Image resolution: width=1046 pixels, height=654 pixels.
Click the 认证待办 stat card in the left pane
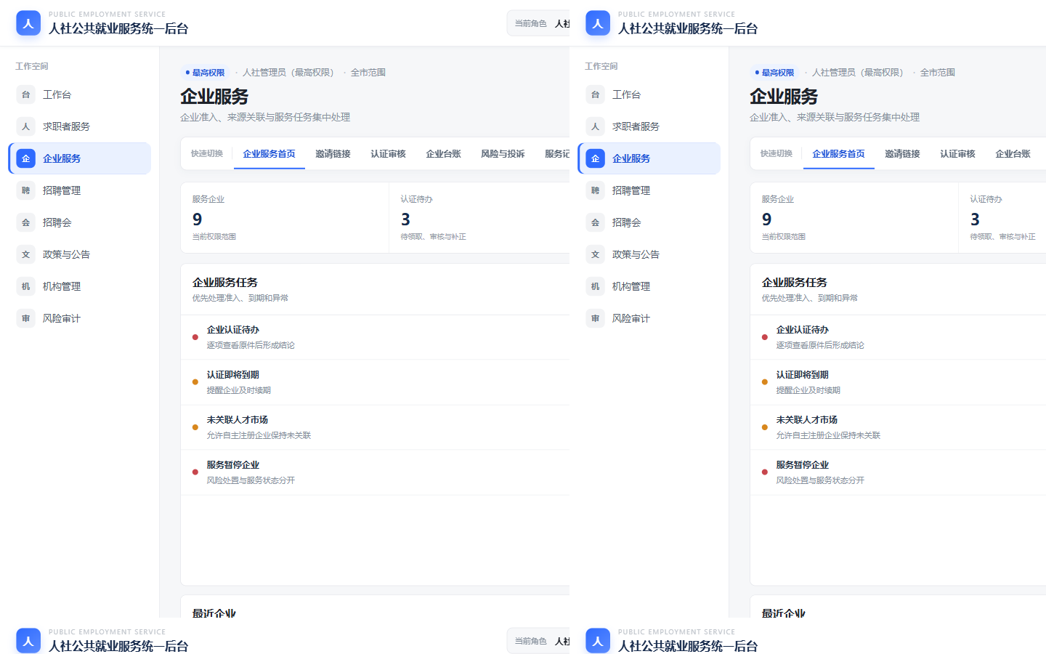pos(479,217)
